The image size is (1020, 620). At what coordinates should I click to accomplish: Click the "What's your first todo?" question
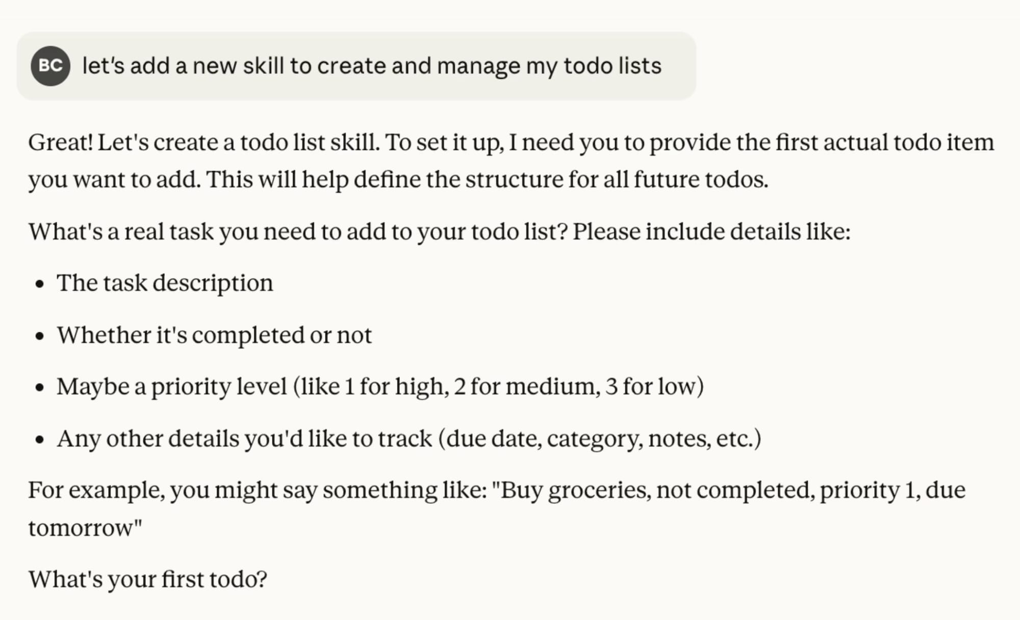pyautogui.click(x=148, y=580)
